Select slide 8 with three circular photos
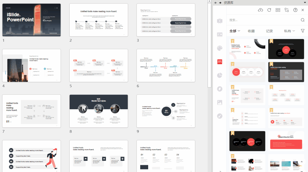This screenshot has height=172, width=308. [x=98, y=111]
